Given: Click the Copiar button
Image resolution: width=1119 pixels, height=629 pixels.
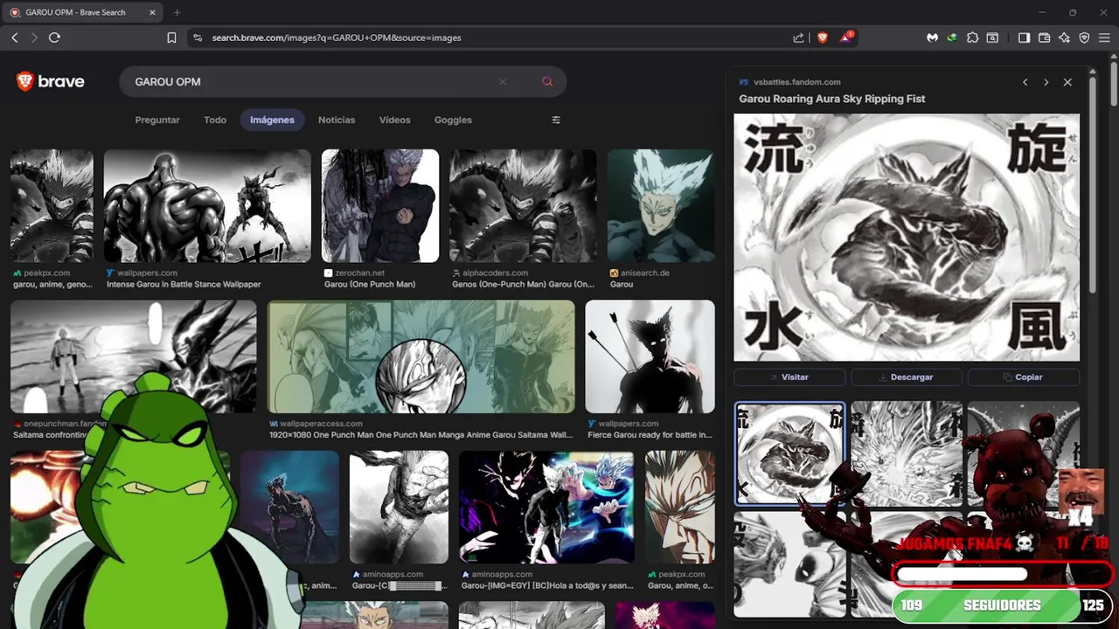Looking at the screenshot, I should tap(1024, 377).
